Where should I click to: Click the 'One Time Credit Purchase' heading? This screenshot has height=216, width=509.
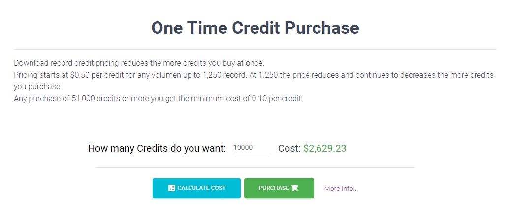pyautogui.click(x=255, y=28)
